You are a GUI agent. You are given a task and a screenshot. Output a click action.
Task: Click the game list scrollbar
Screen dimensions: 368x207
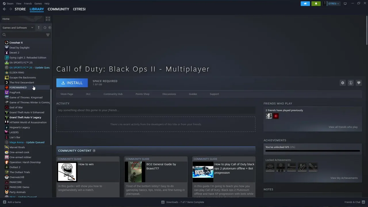(x=51, y=117)
